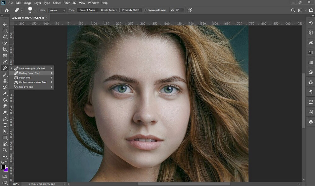
Task: Expand the brush size preset picker
Action: [x=35, y=10]
